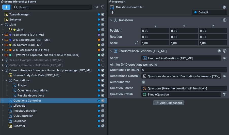Select Human Body Quiz Data [EDIT_ME]

[x=36, y=75]
